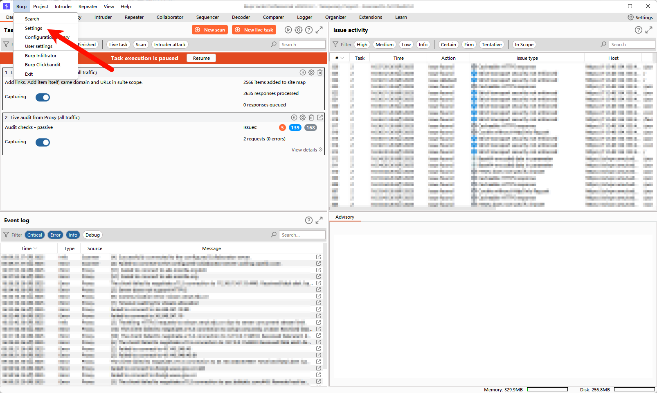
Task: Open task 1 configuration gear icon
Action: pyautogui.click(x=311, y=72)
